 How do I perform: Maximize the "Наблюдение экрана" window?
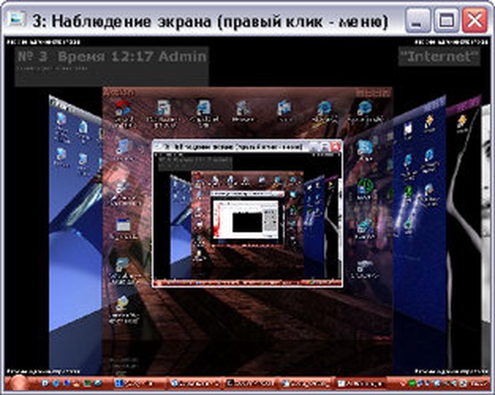click(445, 20)
